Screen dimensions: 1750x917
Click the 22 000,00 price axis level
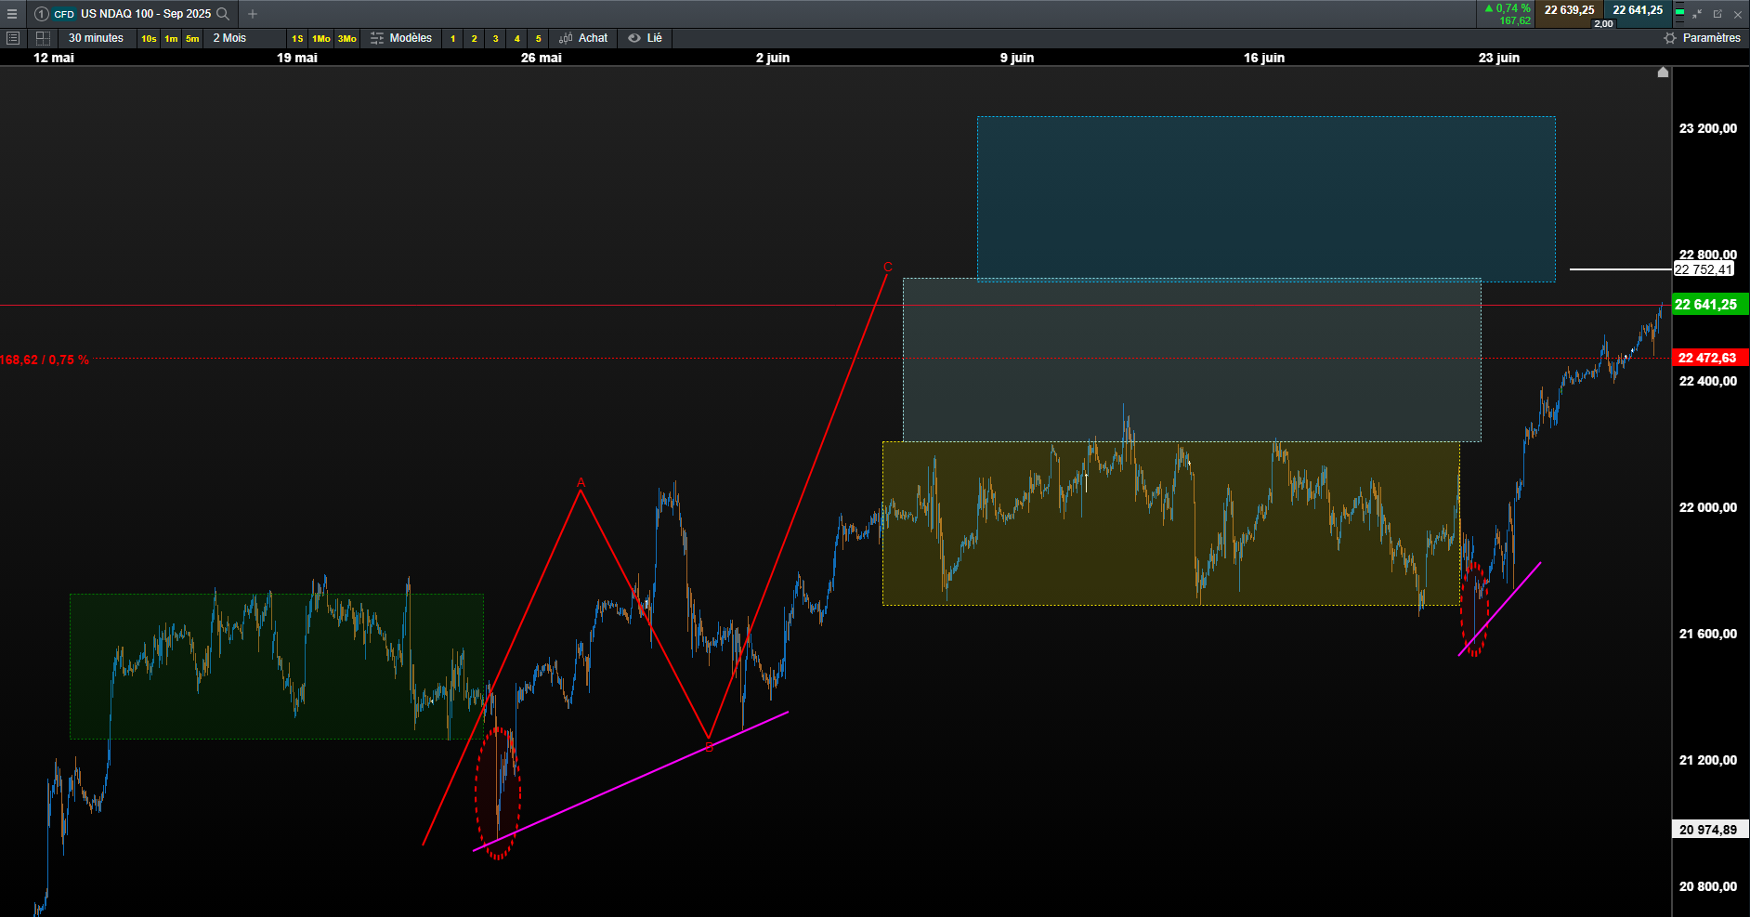pos(1707,507)
